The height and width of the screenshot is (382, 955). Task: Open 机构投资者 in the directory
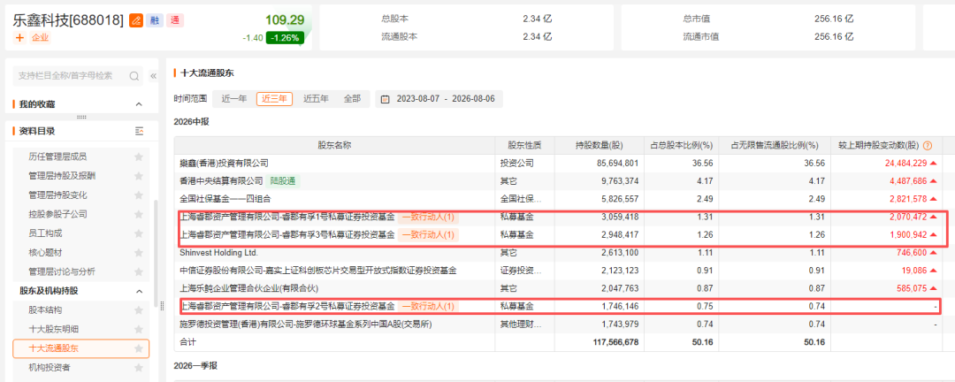click(x=50, y=367)
